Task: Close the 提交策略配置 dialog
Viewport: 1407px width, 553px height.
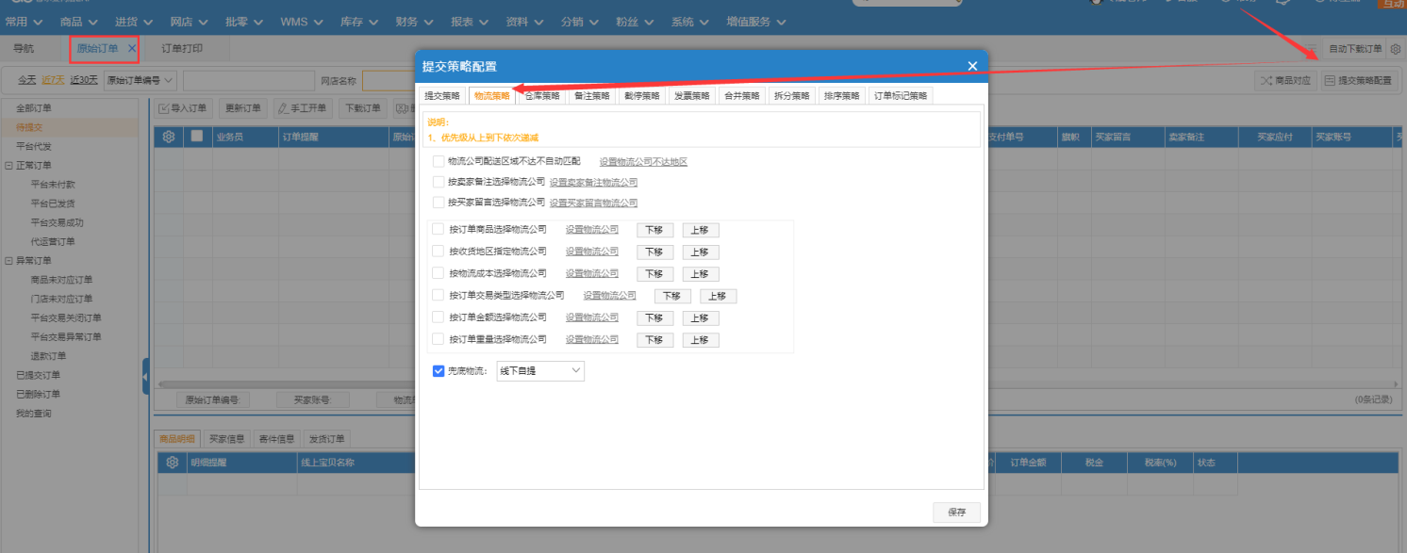Action: click(972, 66)
